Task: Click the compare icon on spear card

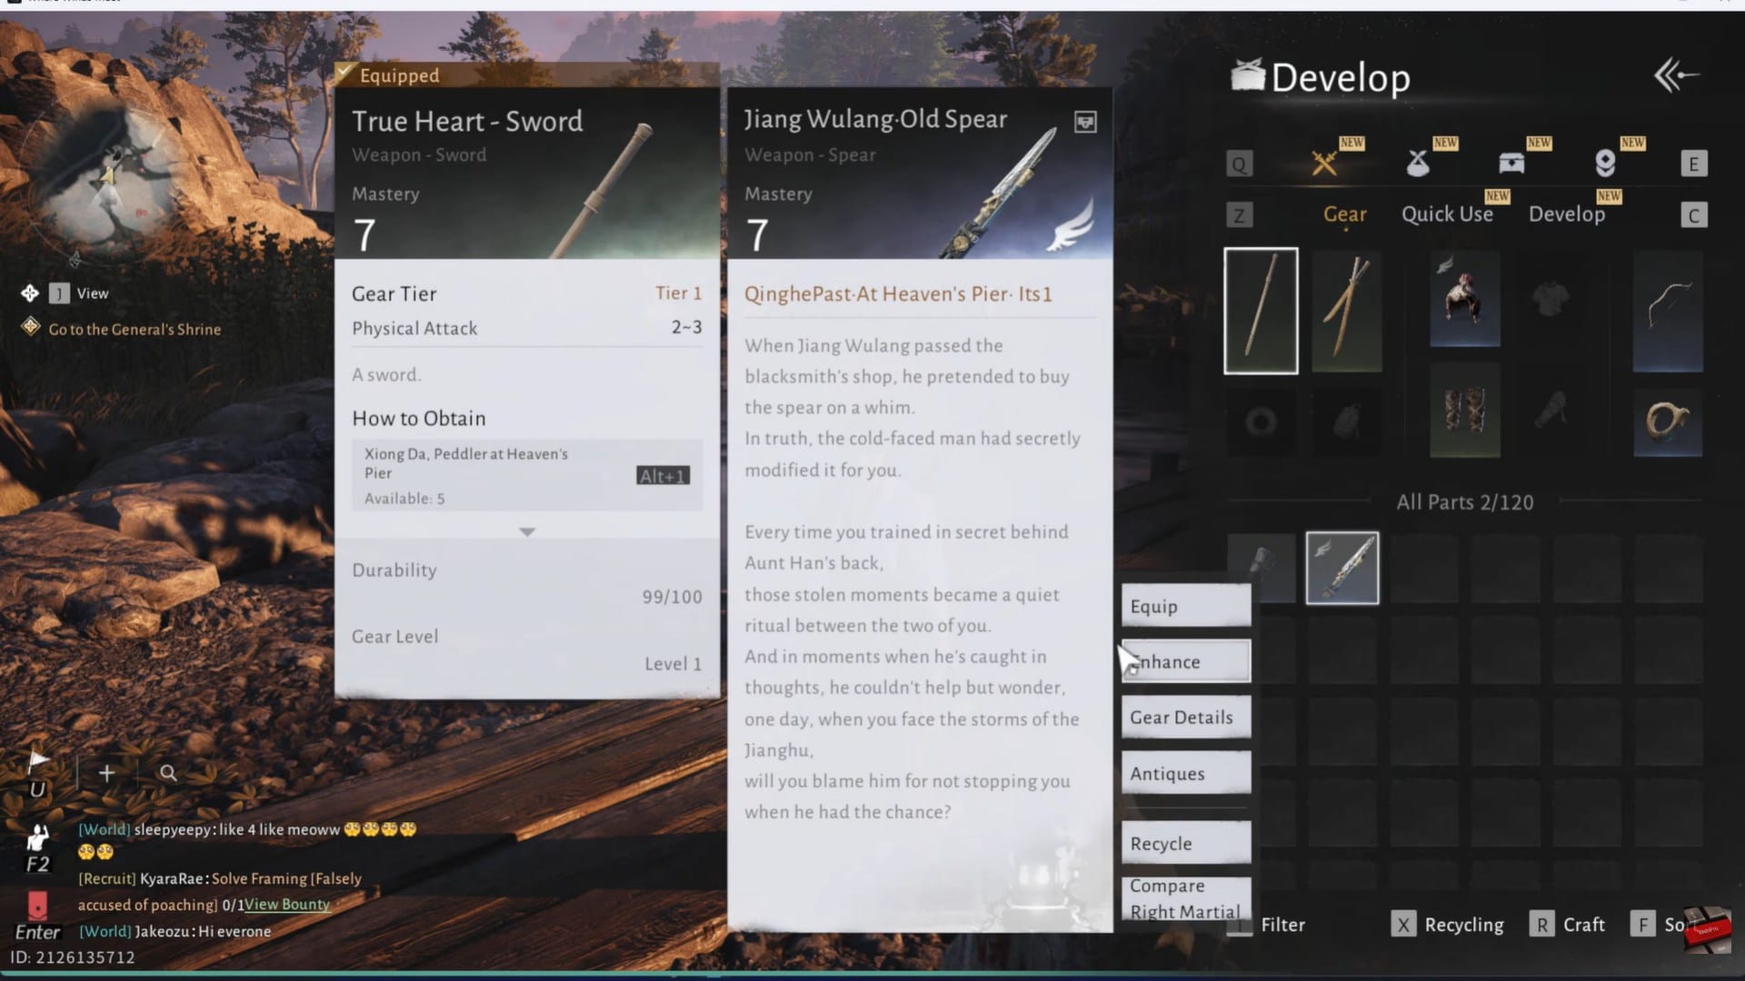Action: (x=1085, y=122)
